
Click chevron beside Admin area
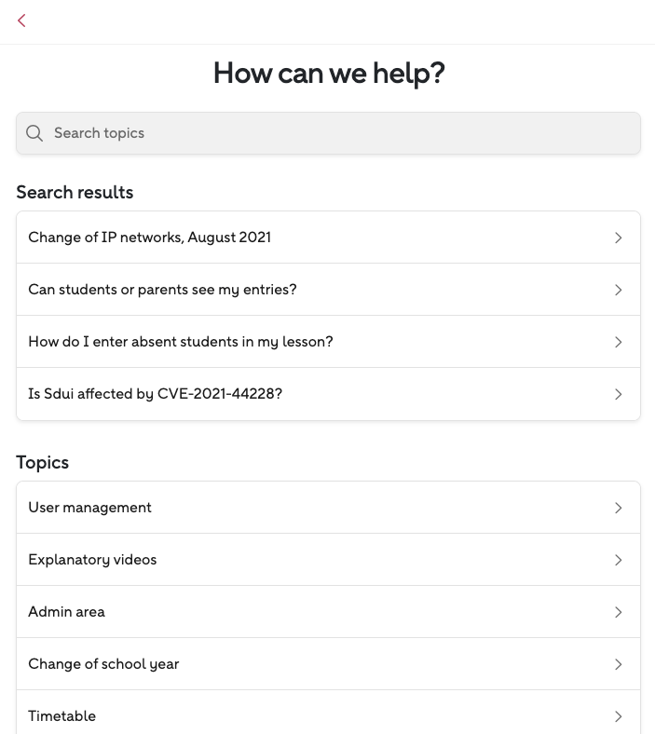tap(619, 612)
